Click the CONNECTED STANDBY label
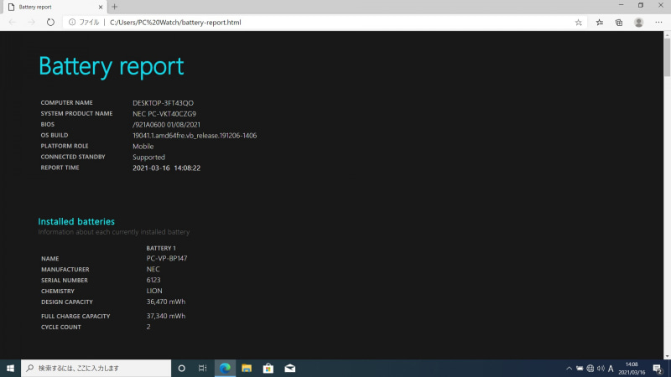Viewport: 671px width, 377px height. point(73,157)
